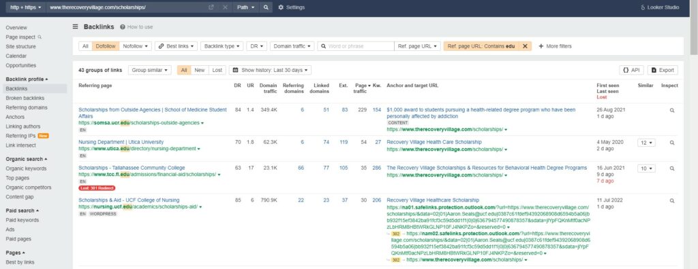Select the Dofollow filter
This screenshot has width=698, height=269.
pos(106,46)
